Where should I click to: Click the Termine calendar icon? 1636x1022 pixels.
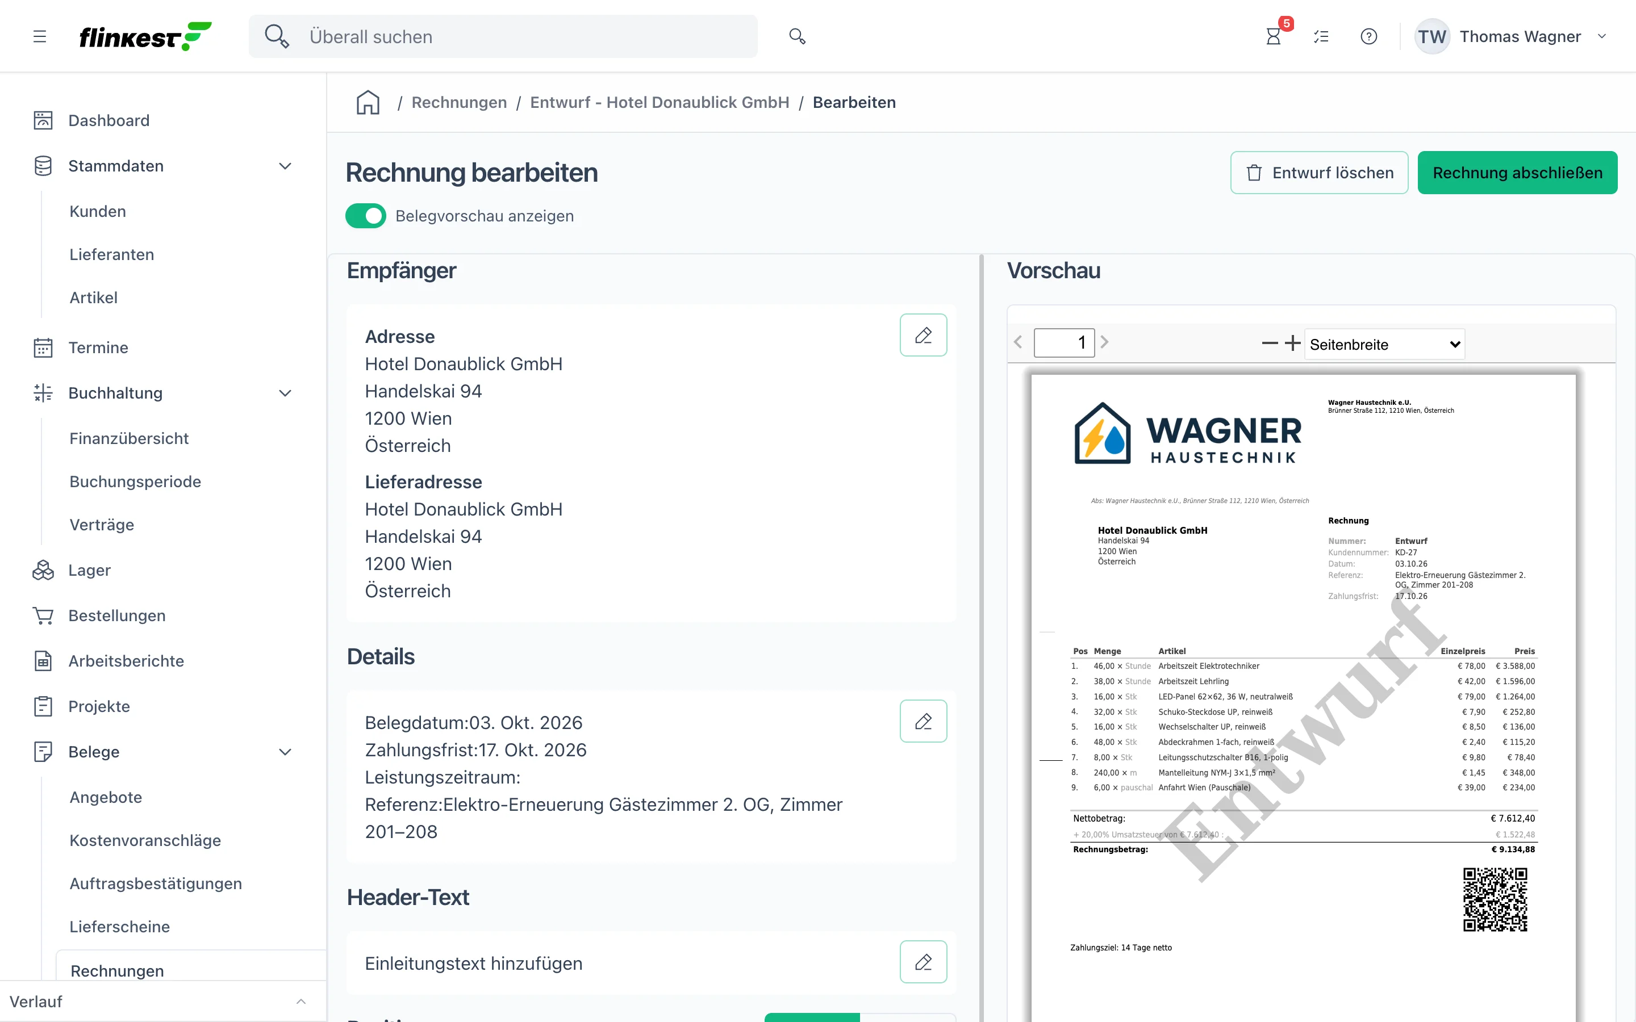coord(43,347)
